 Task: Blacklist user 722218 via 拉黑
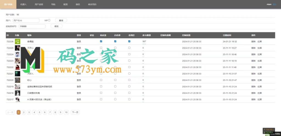click(260, 93)
